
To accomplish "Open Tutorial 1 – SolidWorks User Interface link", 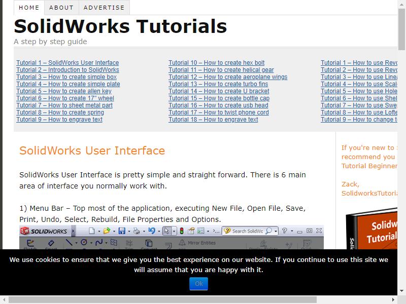I will click(67, 63).
